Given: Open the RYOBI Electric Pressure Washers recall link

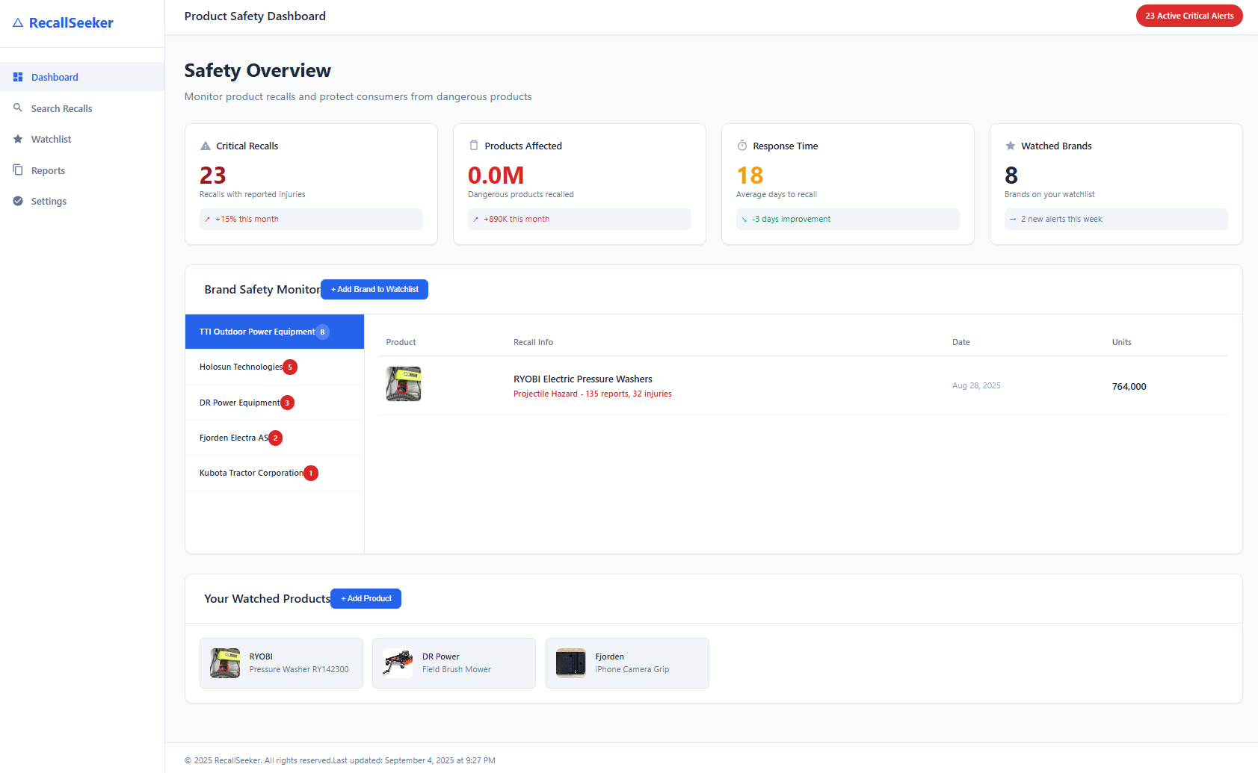Looking at the screenshot, I should (582, 379).
